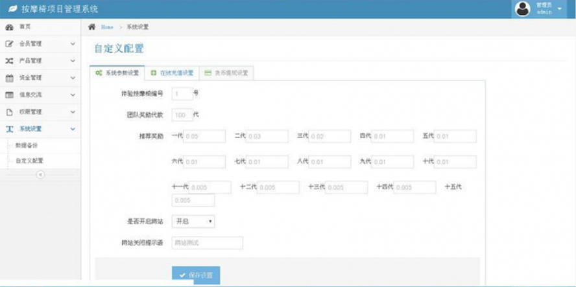Switch to 货币提现设置 tab

(x=226, y=73)
